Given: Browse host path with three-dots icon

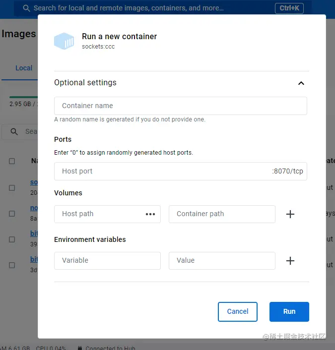Looking at the screenshot, I should coord(150,214).
